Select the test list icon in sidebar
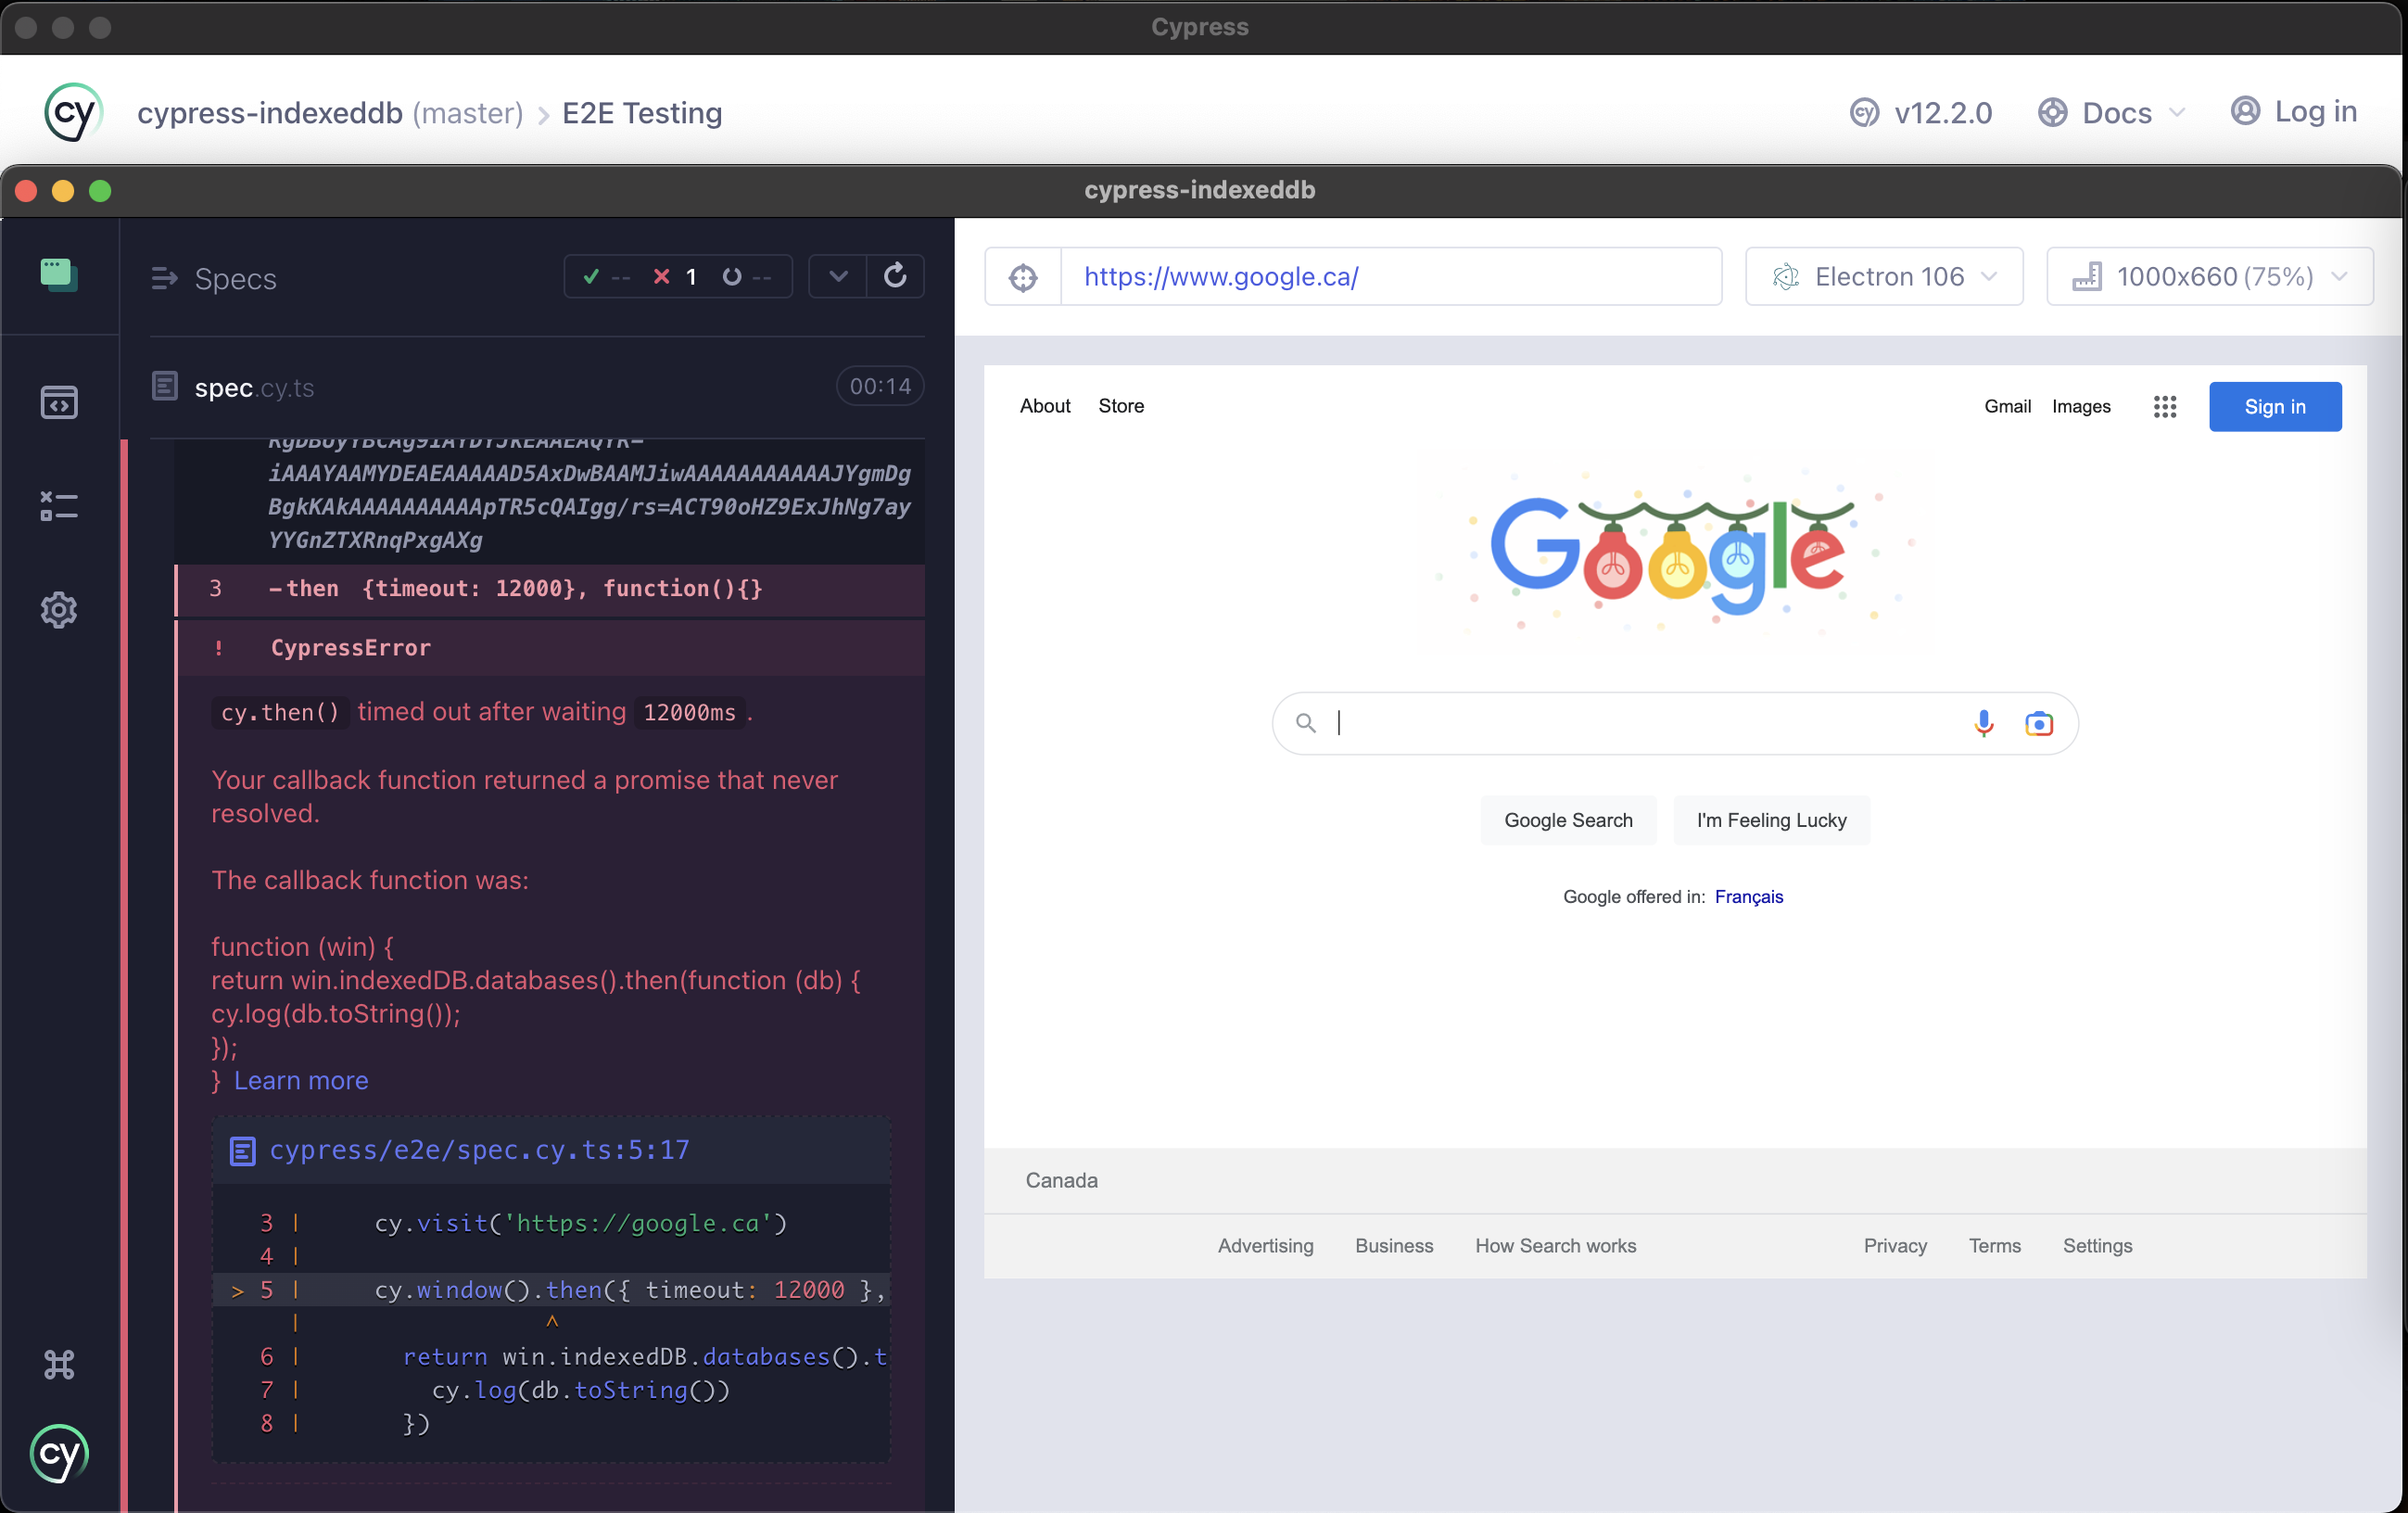The height and width of the screenshot is (1513, 2408). [59, 506]
